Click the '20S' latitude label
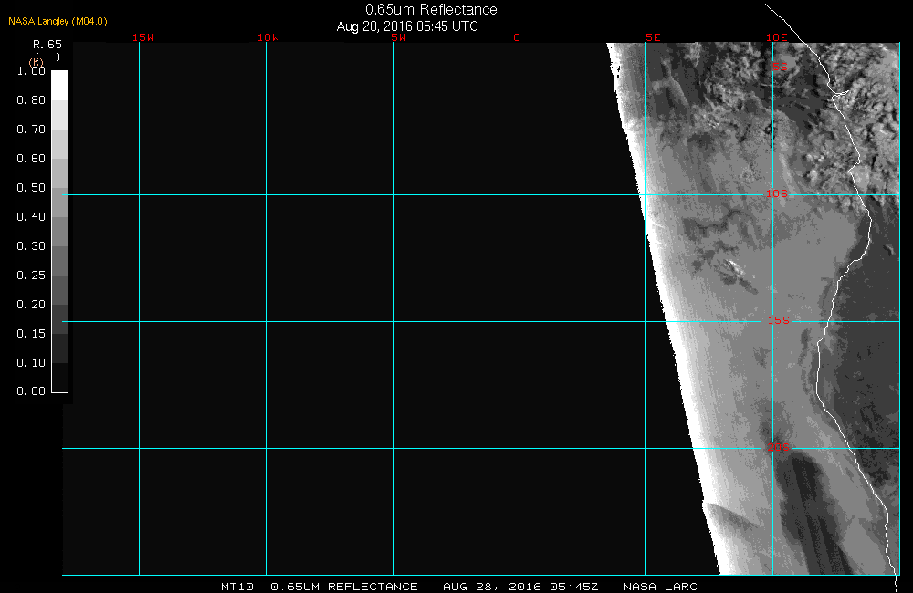This screenshot has width=913, height=593. pyautogui.click(x=779, y=448)
